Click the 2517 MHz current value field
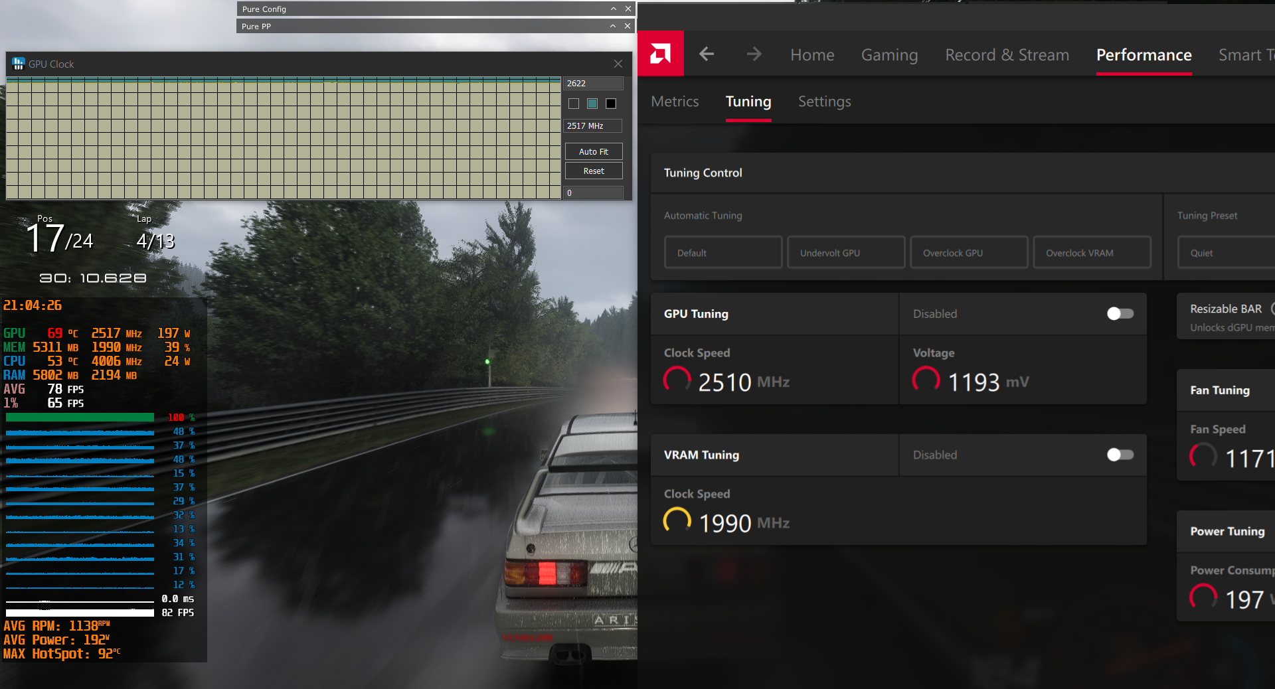Image resolution: width=1275 pixels, height=689 pixels. (594, 125)
